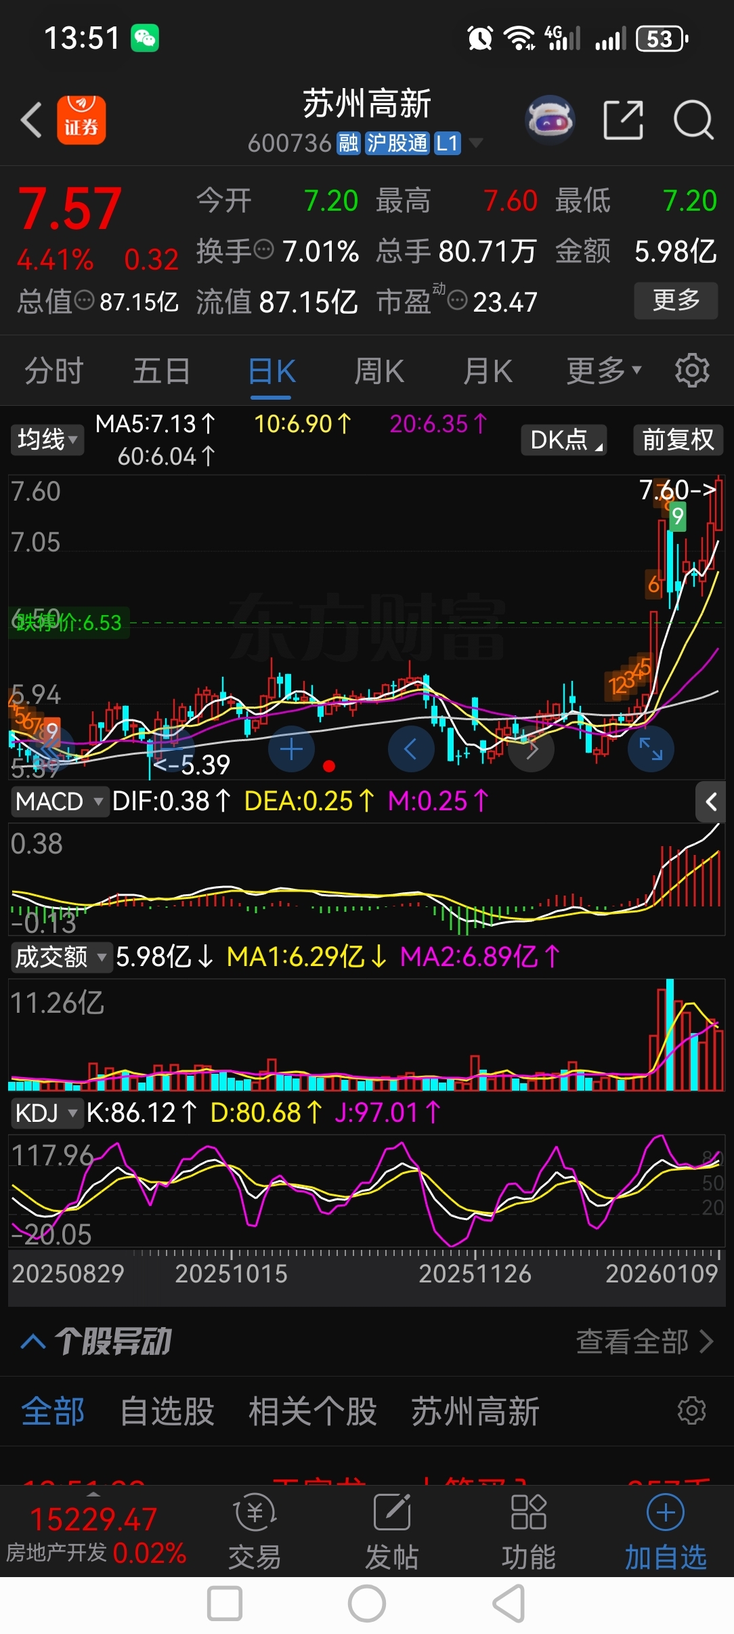Switch to 周K tab
The image size is (734, 1634).
pyautogui.click(x=379, y=371)
